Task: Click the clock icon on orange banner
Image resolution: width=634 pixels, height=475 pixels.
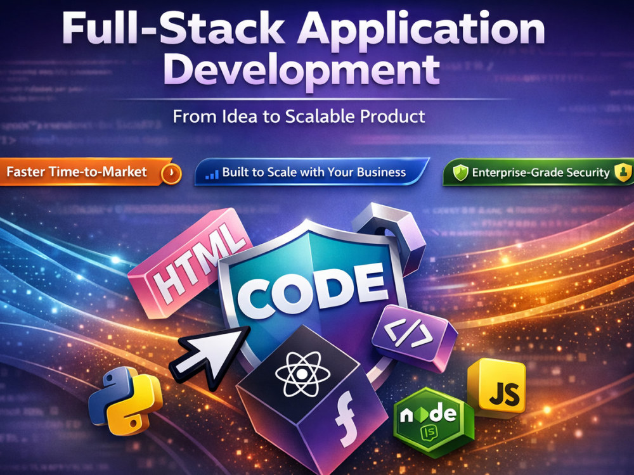Action: coord(171,174)
